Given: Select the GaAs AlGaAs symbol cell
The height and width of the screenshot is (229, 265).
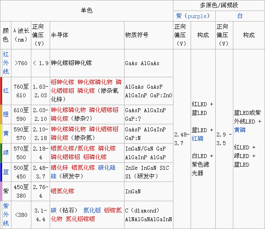Looking at the screenshot, I should click(x=149, y=63).
